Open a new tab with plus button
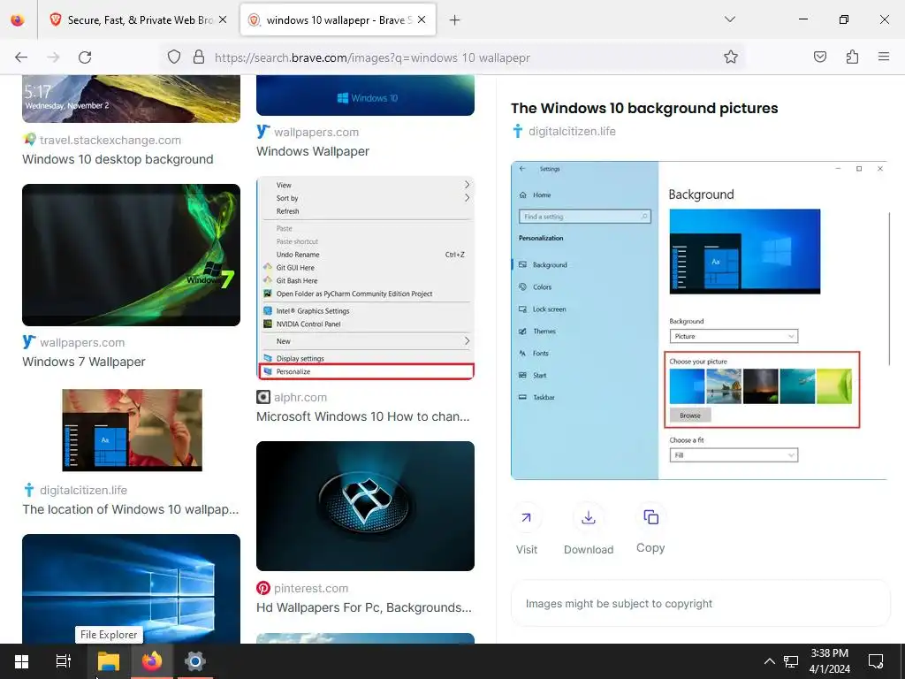Image resolution: width=905 pixels, height=679 pixels. 455,20
